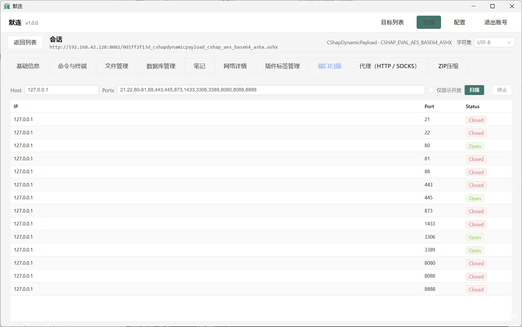Screen dimensions: 522x327
Task: Open the UTF-8 字符集 dropdown
Action: 494,42
